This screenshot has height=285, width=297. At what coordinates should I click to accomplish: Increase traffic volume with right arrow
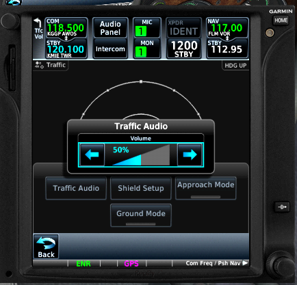[x=190, y=154]
